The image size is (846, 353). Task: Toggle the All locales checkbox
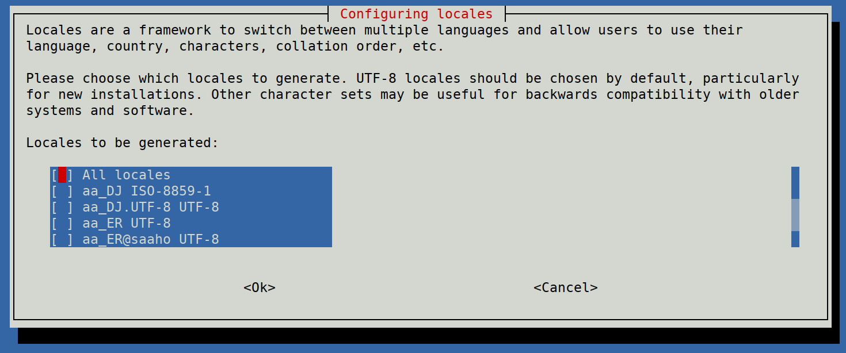62,175
